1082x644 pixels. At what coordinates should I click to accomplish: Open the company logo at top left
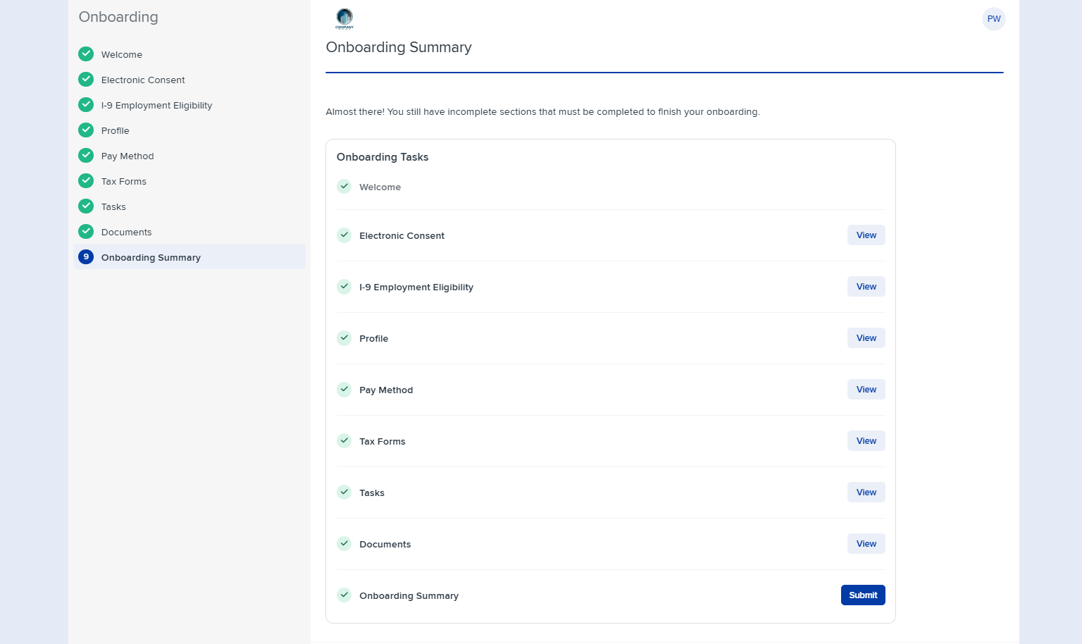[x=344, y=19]
